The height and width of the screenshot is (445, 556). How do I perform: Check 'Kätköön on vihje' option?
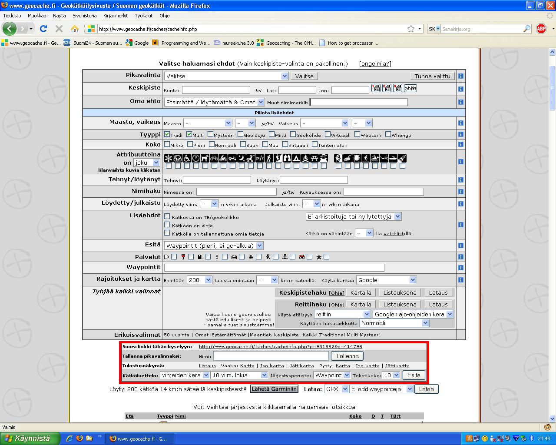click(x=167, y=225)
